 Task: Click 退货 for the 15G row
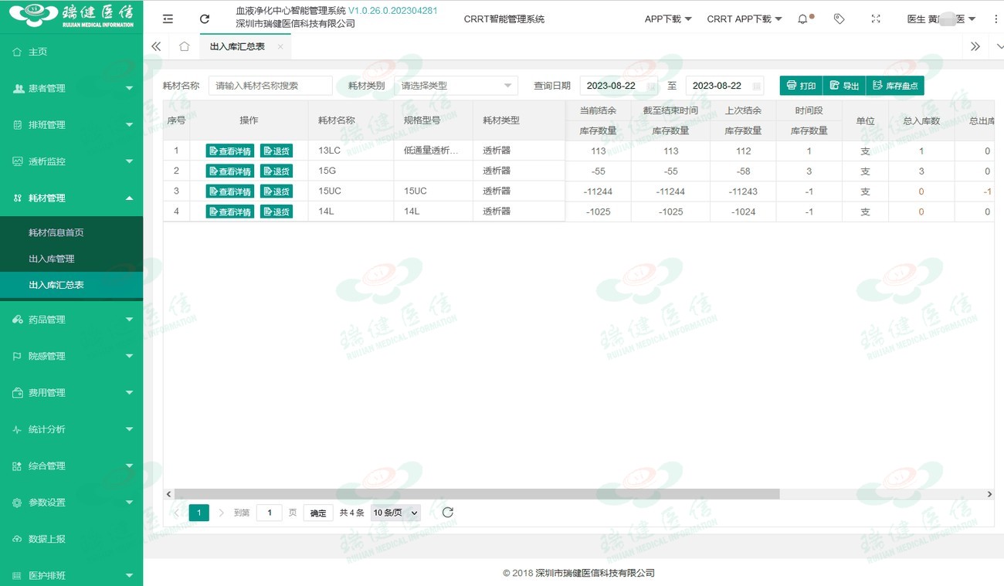pyautogui.click(x=276, y=171)
